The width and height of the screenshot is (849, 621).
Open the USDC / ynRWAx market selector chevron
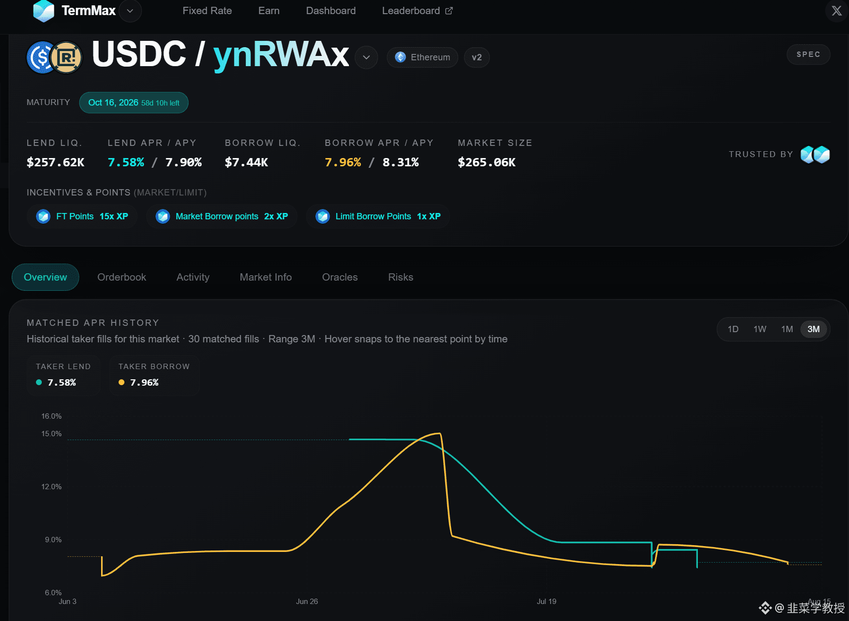[366, 57]
